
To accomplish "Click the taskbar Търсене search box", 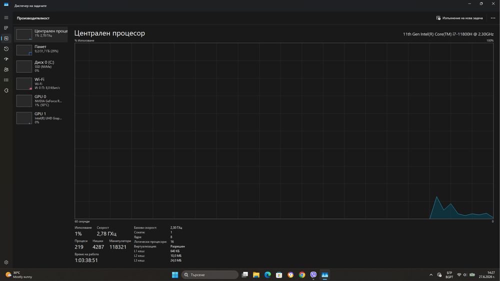I will (x=210, y=274).
